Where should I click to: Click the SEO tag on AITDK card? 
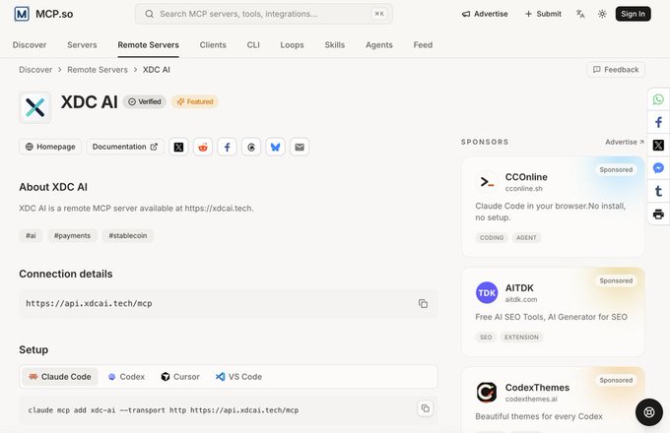(x=486, y=337)
